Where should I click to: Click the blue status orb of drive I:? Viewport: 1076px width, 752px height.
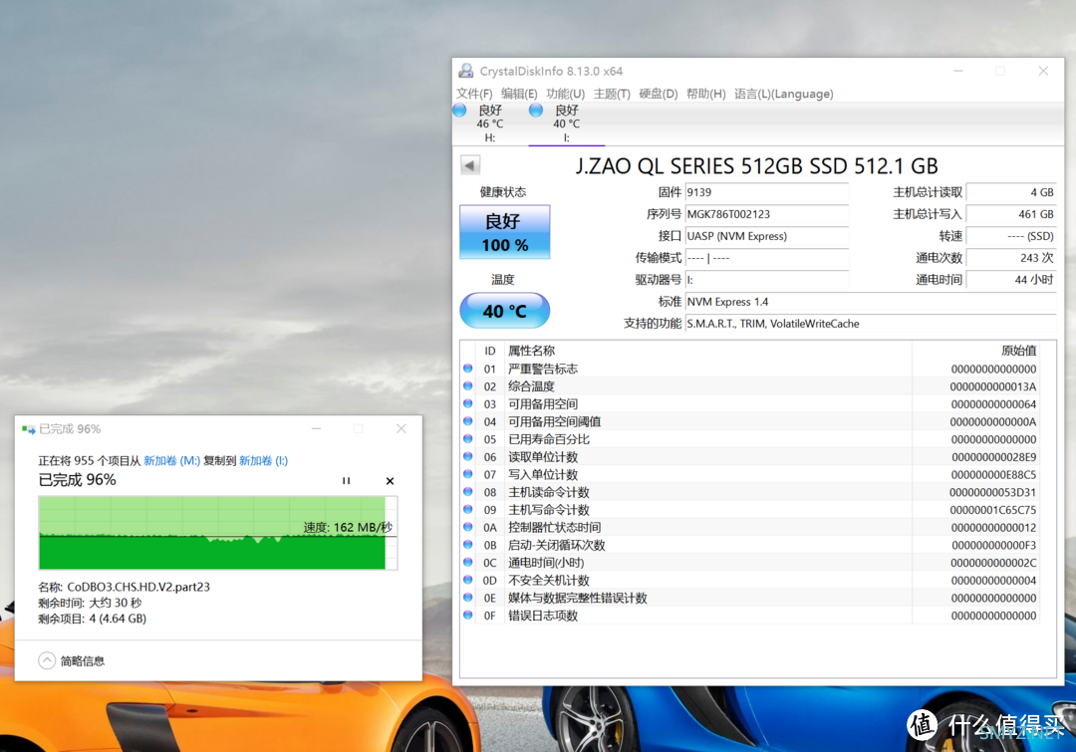click(536, 110)
